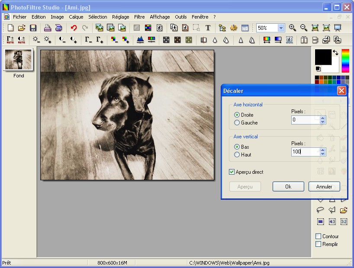
Task: Decrease the vertical Pixels value with down arrow
Action: click(x=322, y=154)
